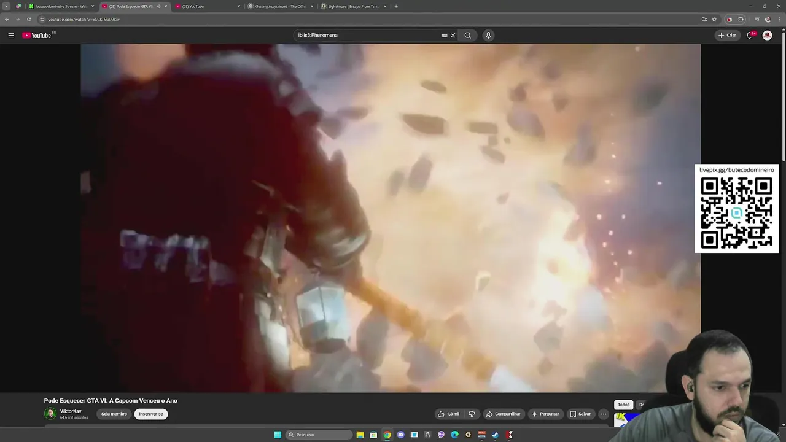Click the install app icon in address bar

tap(704, 19)
